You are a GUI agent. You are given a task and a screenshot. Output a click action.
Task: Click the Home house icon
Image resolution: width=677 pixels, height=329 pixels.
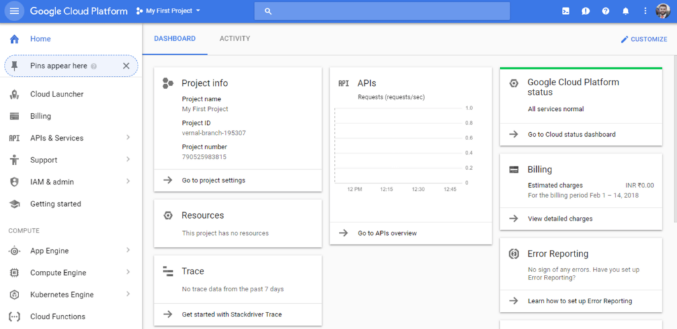(x=15, y=39)
